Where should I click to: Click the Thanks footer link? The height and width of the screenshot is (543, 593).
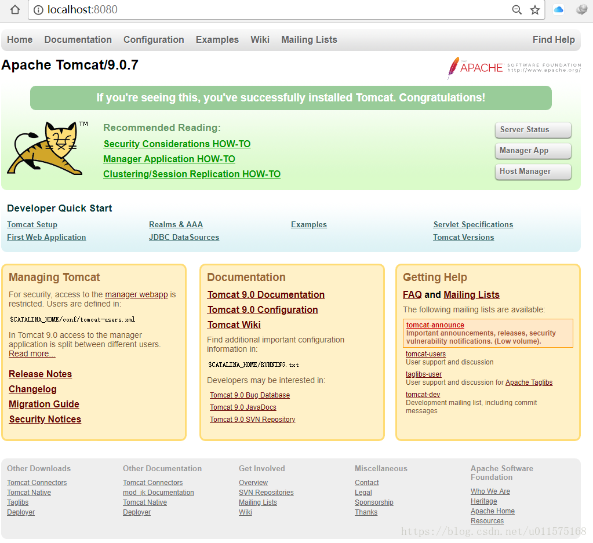point(366,512)
